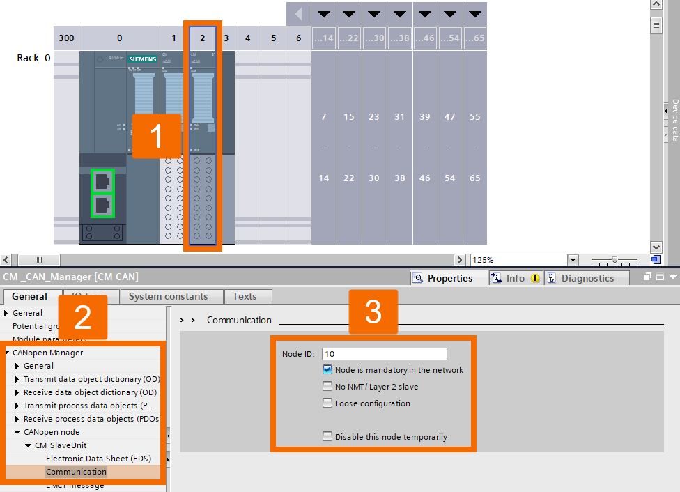Expand the slot group arrow above ...54
680x492 pixels.
click(x=449, y=14)
